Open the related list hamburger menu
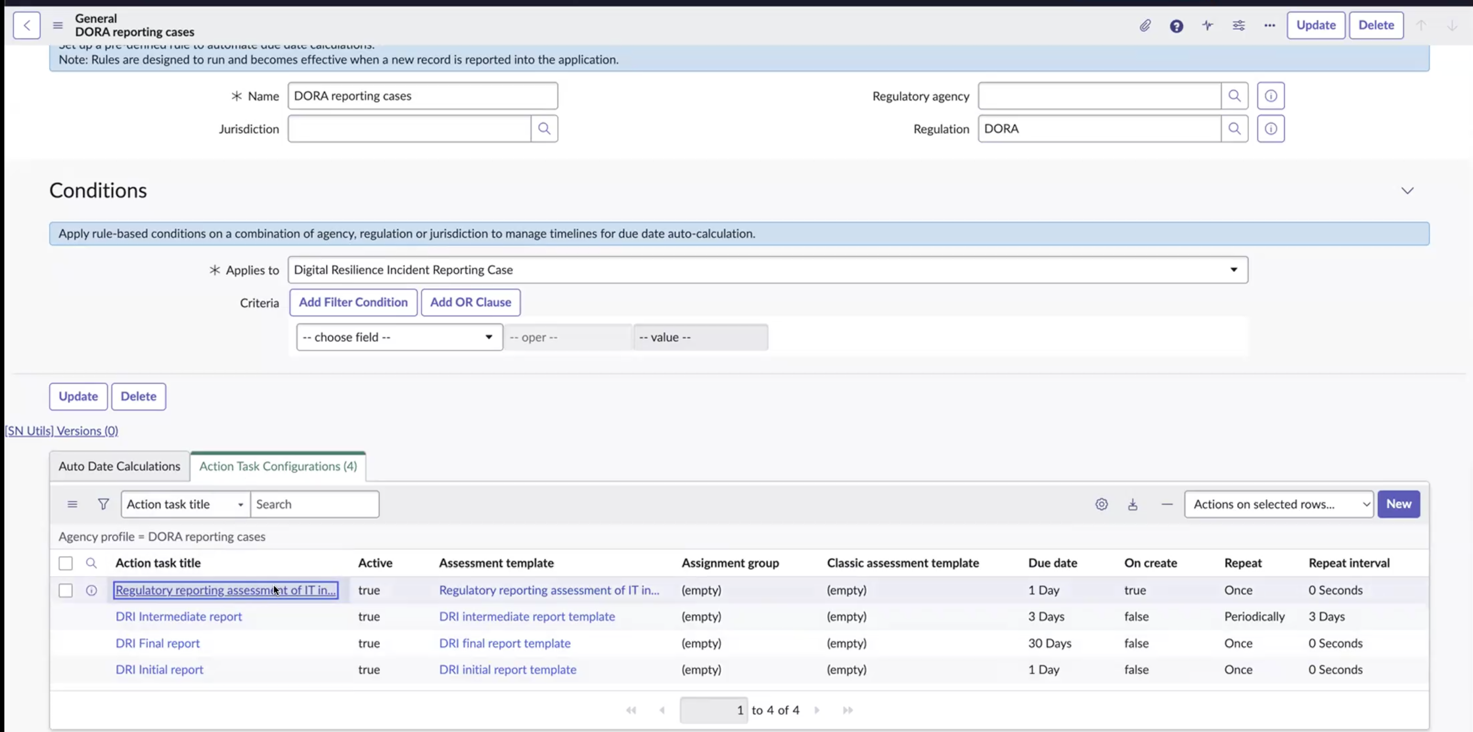The height and width of the screenshot is (732, 1473). 72,504
